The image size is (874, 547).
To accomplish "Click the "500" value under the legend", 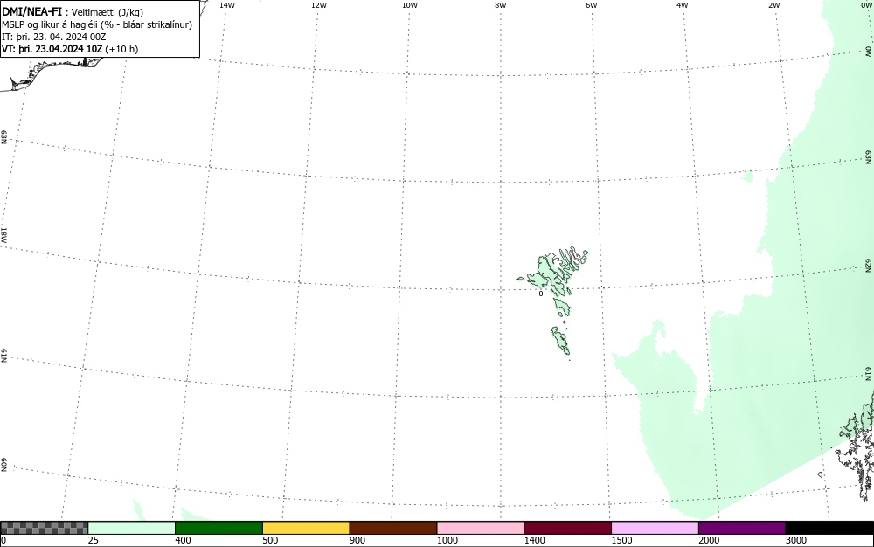I will click(x=270, y=540).
